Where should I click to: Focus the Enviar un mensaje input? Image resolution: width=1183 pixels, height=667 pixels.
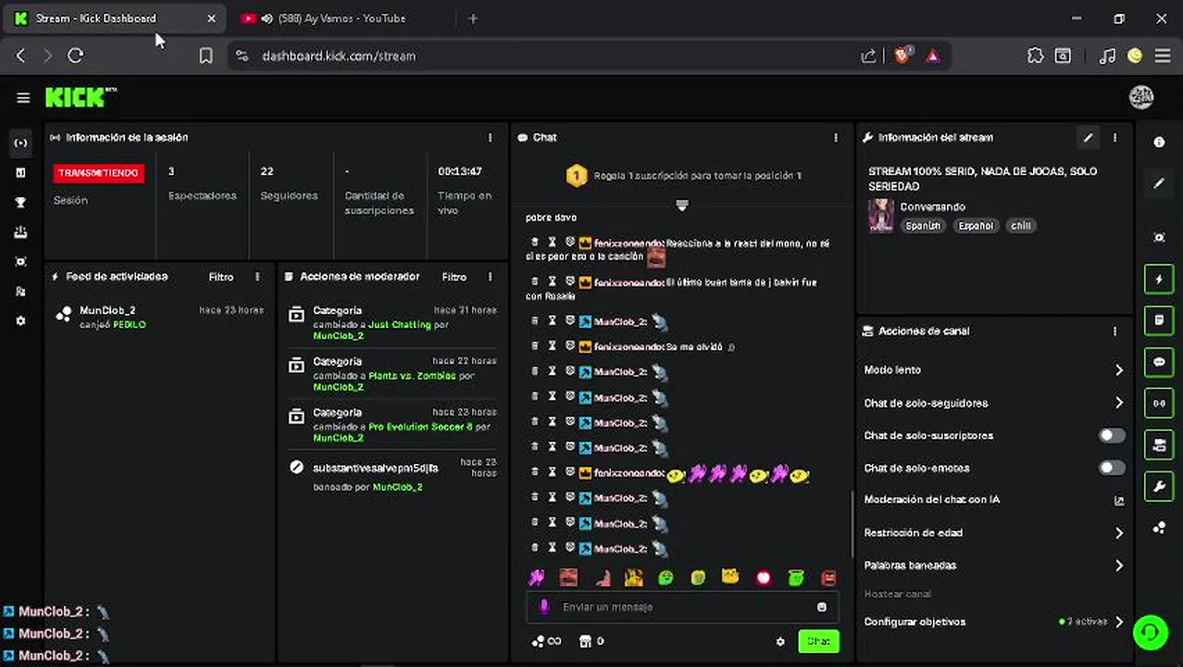682,607
